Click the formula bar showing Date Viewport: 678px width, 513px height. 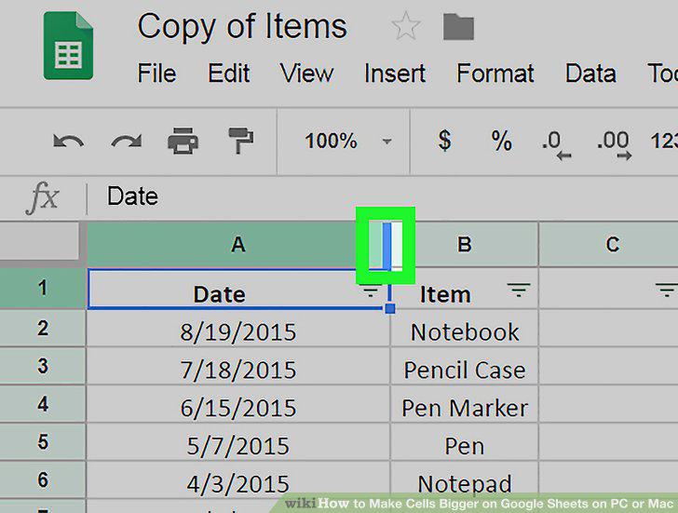tap(382, 196)
